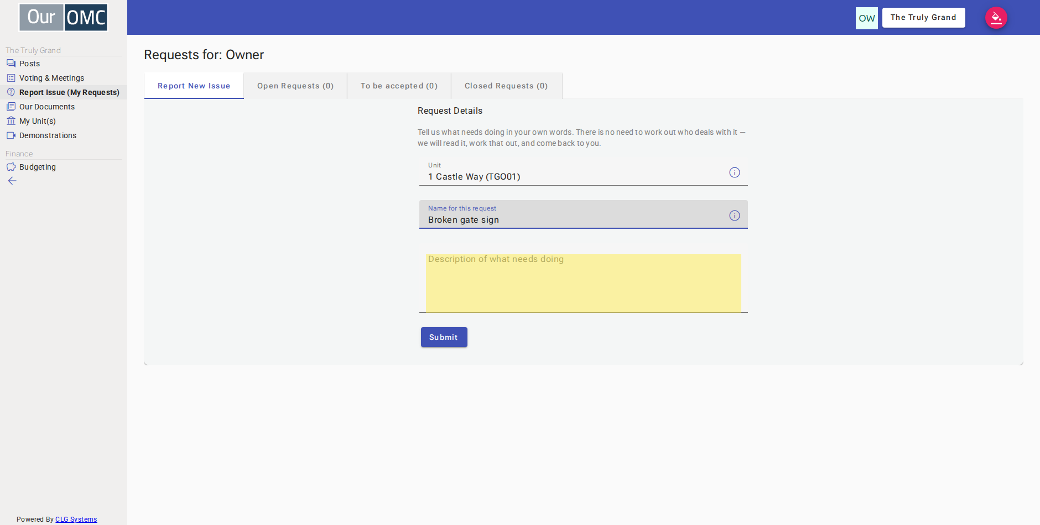Click the OurOMC logo
The height and width of the screenshot is (525, 1040).
64,17
